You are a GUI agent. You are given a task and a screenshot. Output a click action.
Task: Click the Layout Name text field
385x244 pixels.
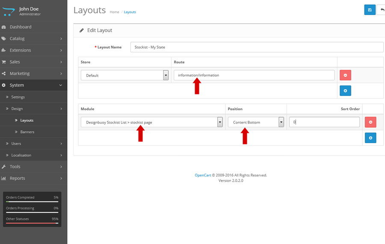coord(257,47)
